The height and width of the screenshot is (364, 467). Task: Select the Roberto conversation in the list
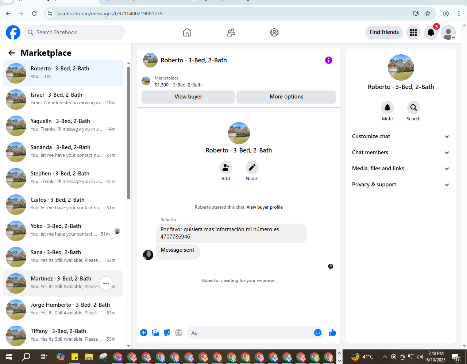[x=63, y=73]
